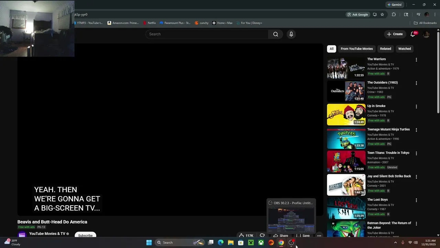Open the YouTube account avatar
This screenshot has width=440, height=248.
click(426, 34)
